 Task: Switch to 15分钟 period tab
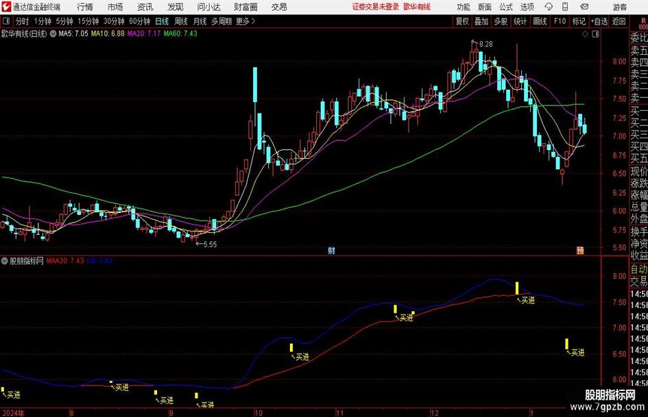click(88, 21)
